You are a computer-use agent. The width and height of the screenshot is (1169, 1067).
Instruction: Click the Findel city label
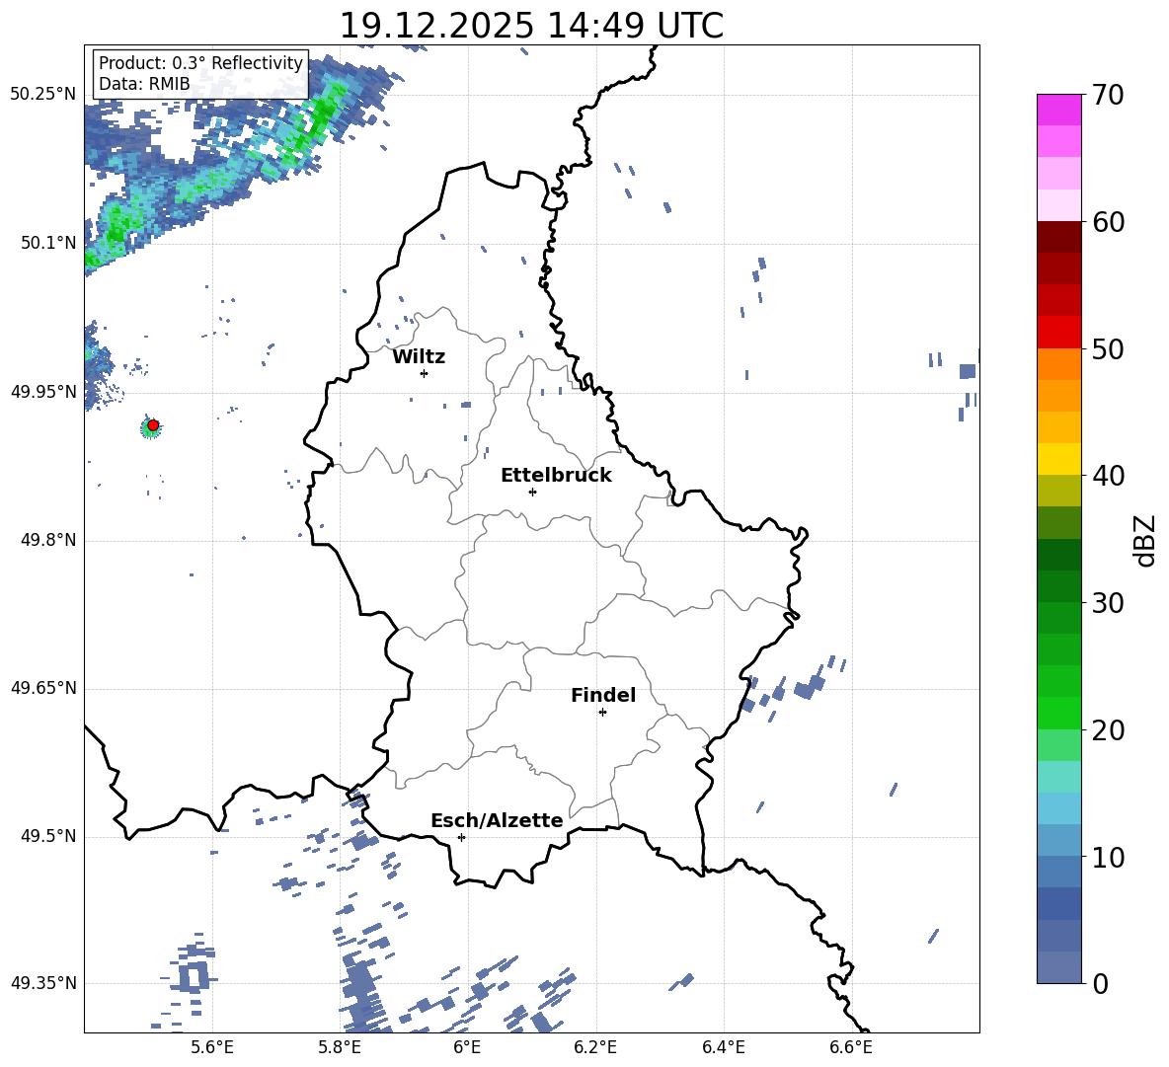point(603,695)
